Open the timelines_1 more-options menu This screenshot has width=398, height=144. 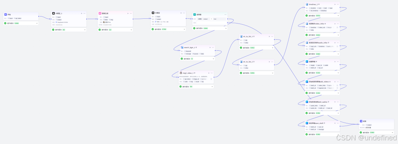pos(338,4)
